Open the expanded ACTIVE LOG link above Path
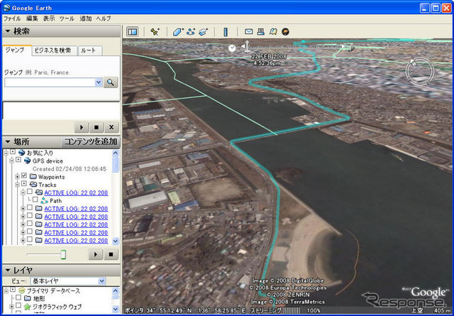This screenshot has width=454, height=316. click(76, 192)
